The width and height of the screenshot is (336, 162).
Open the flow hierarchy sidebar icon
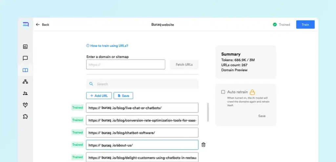(x=25, y=82)
